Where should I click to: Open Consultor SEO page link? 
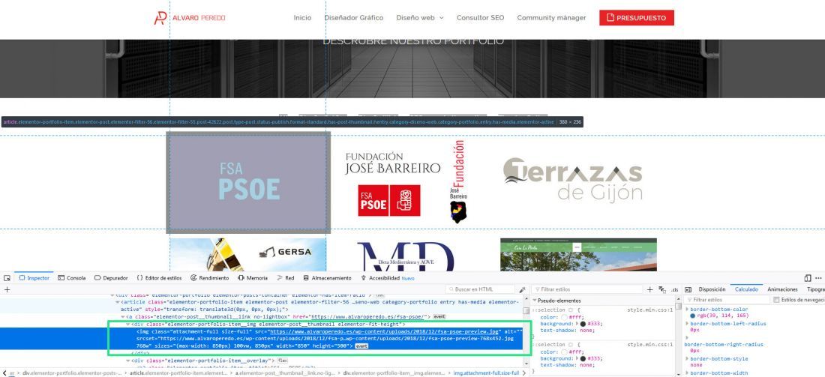coord(480,18)
